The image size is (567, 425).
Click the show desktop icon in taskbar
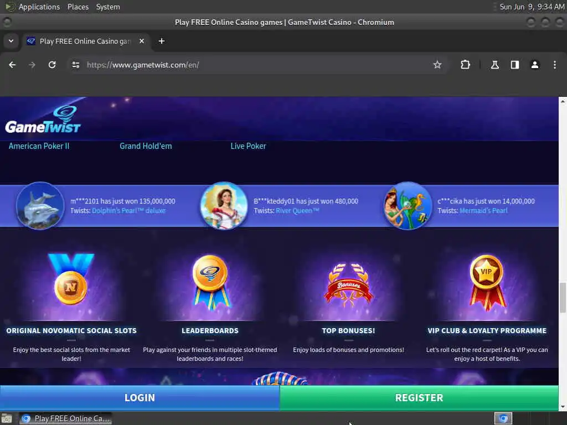(x=7, y=418)
